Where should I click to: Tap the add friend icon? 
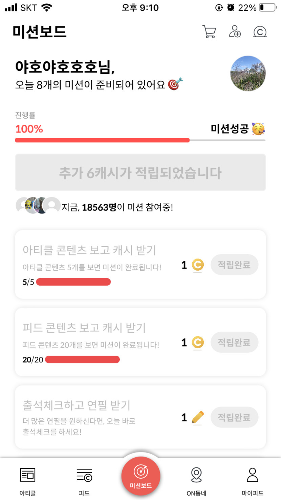(235, 32)
